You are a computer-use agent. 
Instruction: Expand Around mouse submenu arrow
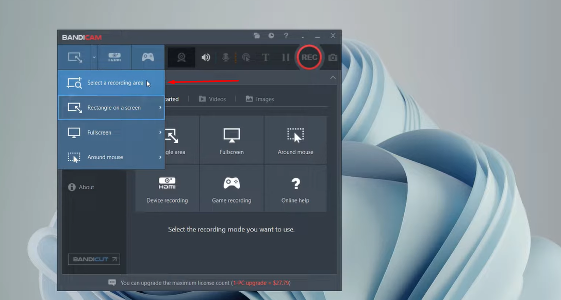tap(160, 157)
